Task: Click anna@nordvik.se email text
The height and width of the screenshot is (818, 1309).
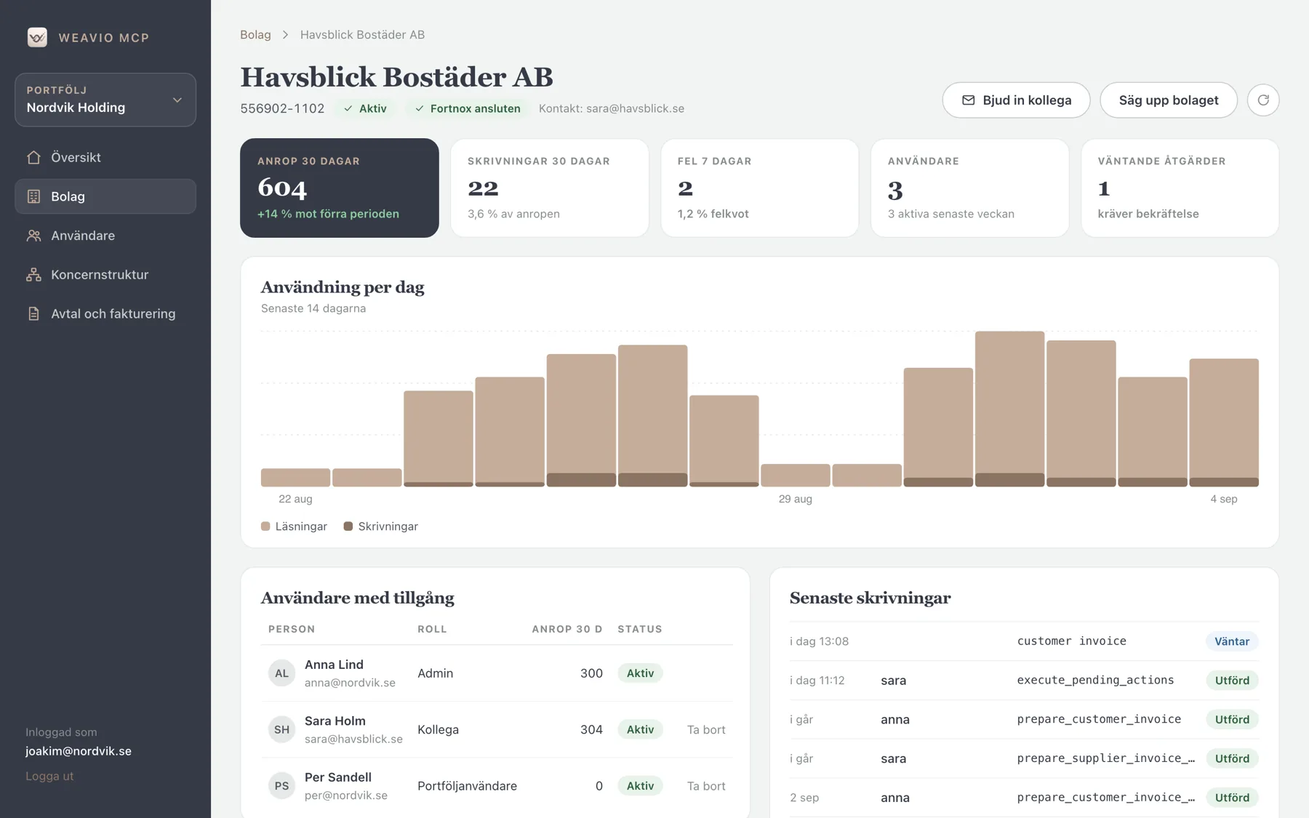Action: tap(350, 683)
